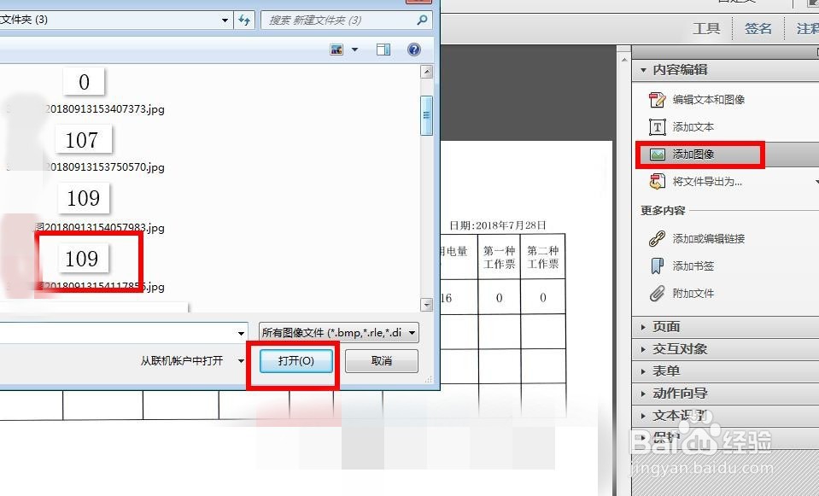Click the 更多内容 section label
The width and height of the screenshot is (819, 496).
click(x=663, y=210)
